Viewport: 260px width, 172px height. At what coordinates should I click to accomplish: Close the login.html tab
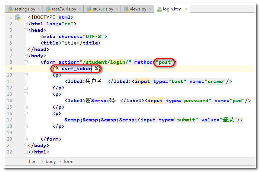[186, 9]
